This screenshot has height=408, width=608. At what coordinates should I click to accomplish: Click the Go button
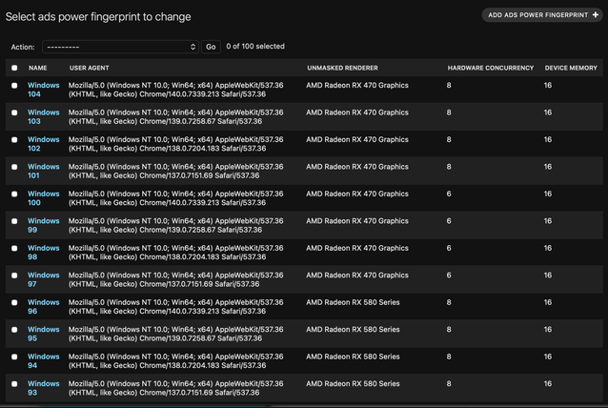tap(211, 47)
